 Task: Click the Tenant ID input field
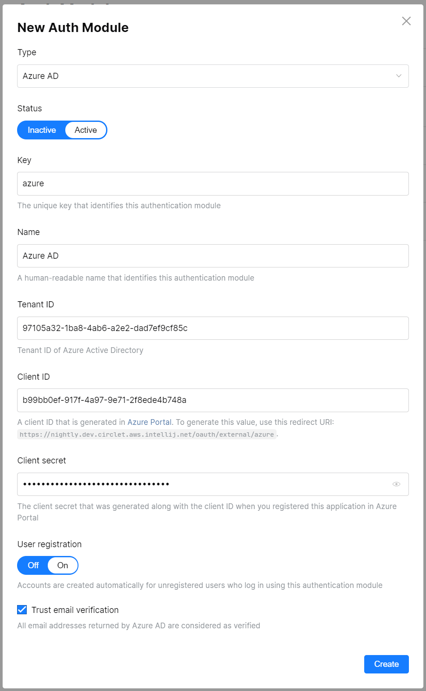213,328
